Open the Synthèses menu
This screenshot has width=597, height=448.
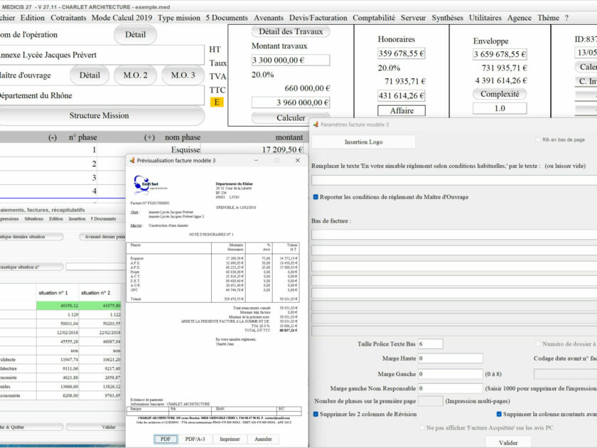click(x=447, y=18)
